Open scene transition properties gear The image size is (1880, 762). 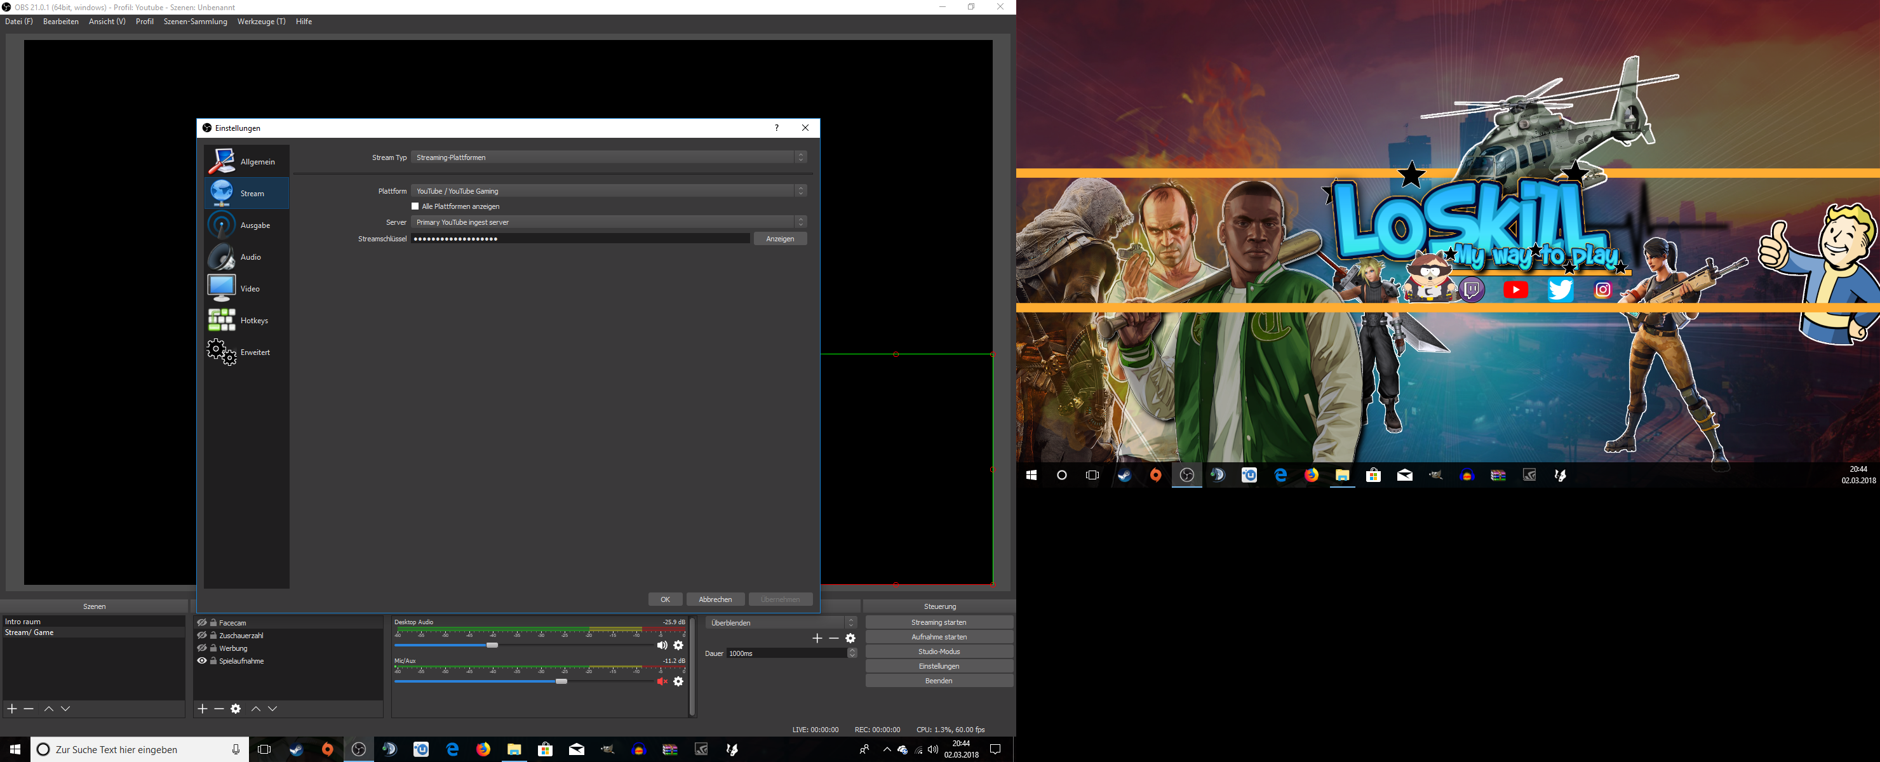(x=850, y=638)
